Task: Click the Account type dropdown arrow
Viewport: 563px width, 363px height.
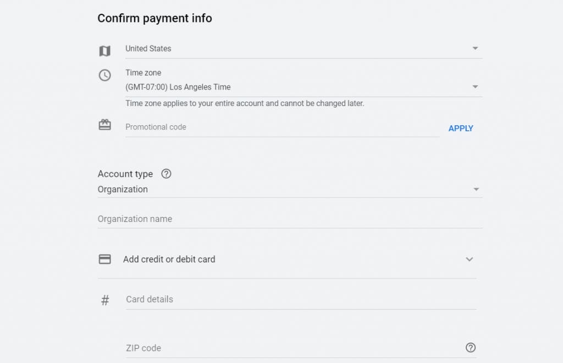Action: (475, 189)
